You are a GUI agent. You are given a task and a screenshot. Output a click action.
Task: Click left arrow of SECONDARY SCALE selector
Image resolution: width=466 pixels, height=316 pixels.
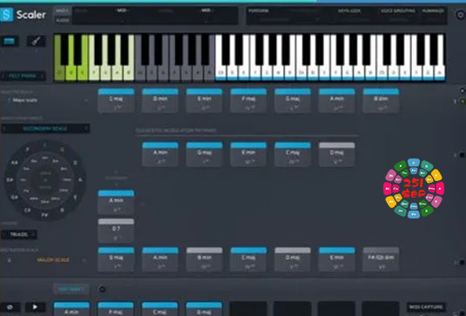coord(4,129)
